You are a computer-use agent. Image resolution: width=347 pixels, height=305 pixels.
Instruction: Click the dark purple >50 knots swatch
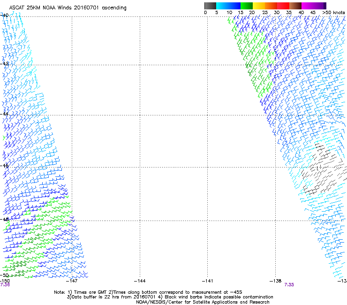click(x=324, y=6)
